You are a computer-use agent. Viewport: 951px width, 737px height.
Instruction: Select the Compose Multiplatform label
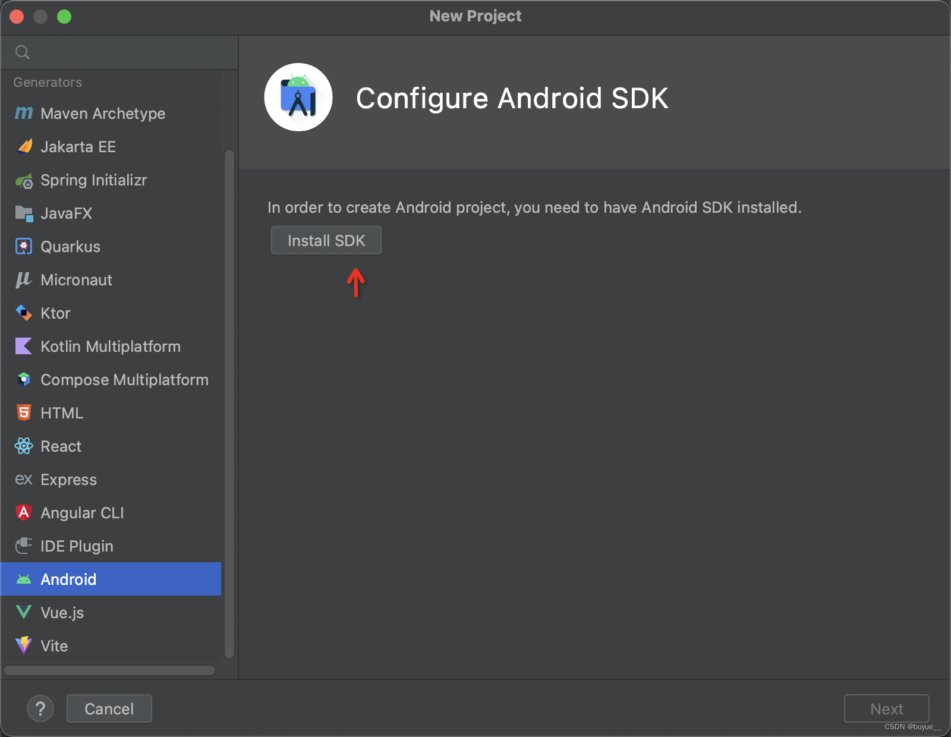pyautogui.click(x=125, y=380)
